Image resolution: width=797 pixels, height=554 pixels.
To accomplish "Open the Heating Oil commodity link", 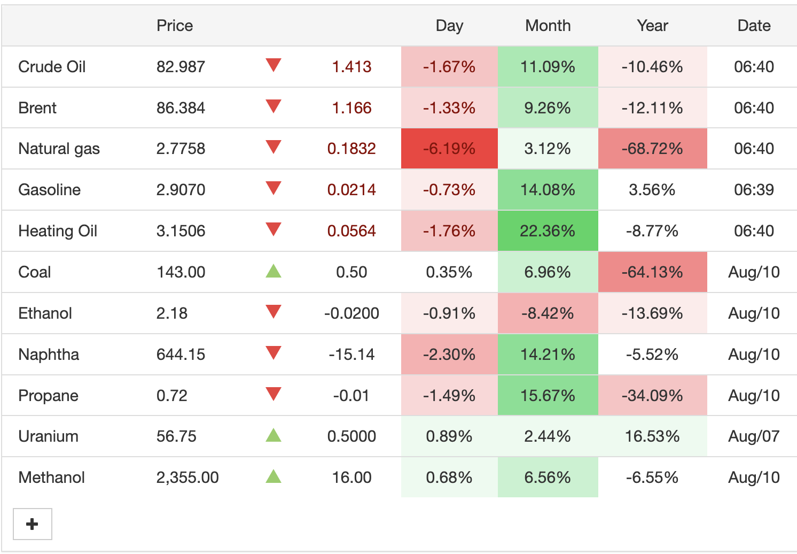I will [x=58, y=231].
